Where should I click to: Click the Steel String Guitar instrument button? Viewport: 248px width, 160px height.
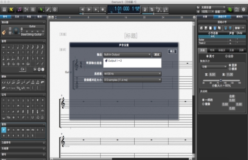(x=32, y=35)
